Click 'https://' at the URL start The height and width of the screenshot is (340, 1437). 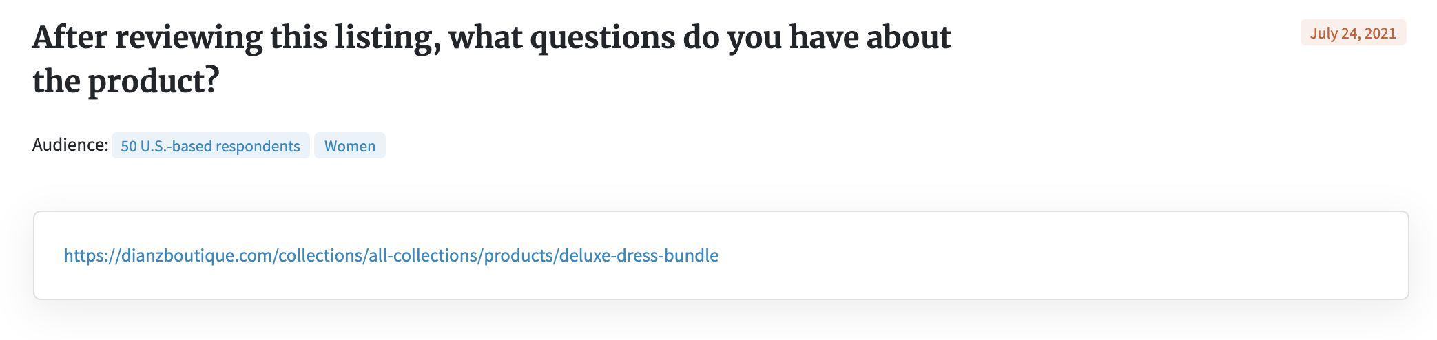92,255
